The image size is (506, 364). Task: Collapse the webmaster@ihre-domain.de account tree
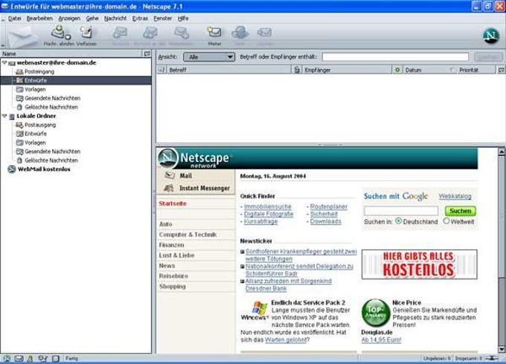click(4, 62)
